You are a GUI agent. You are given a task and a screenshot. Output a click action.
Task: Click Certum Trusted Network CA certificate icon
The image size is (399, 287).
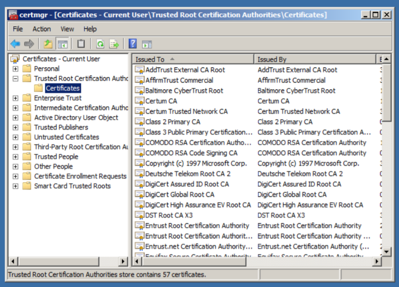coord(139,111)
